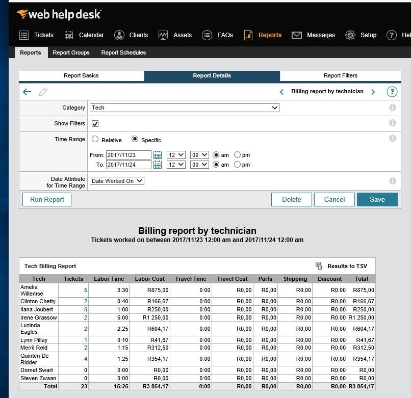Click the Cancel button
The image size is (411, 398).
(335, 199)
